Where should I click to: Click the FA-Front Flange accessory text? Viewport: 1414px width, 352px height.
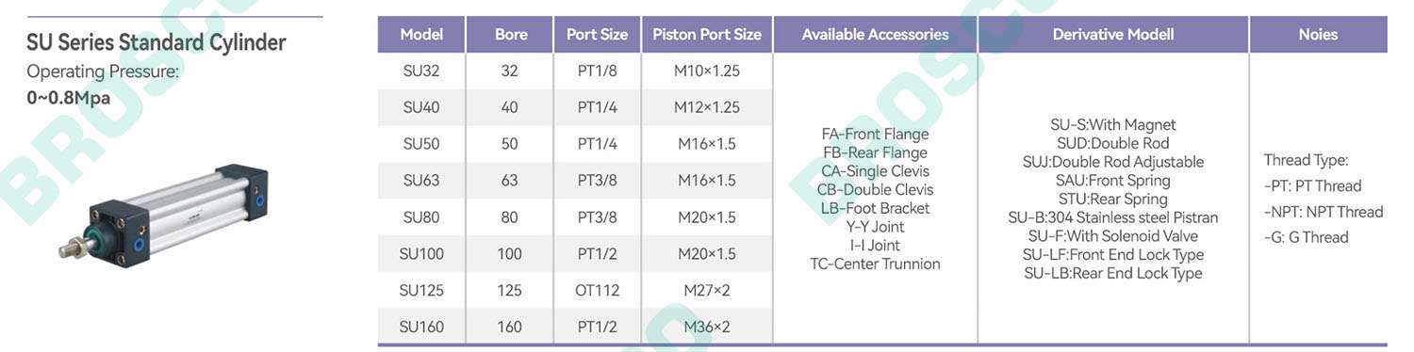[x=875, y=134]
